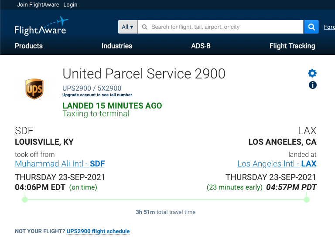
Task: Open Muhammad Ali Intl - SDF airport link
Action: tap(60, 164)
